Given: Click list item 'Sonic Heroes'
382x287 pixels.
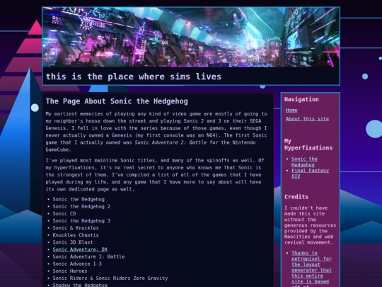Looking at the screenshot, I should tap(70, 271).
